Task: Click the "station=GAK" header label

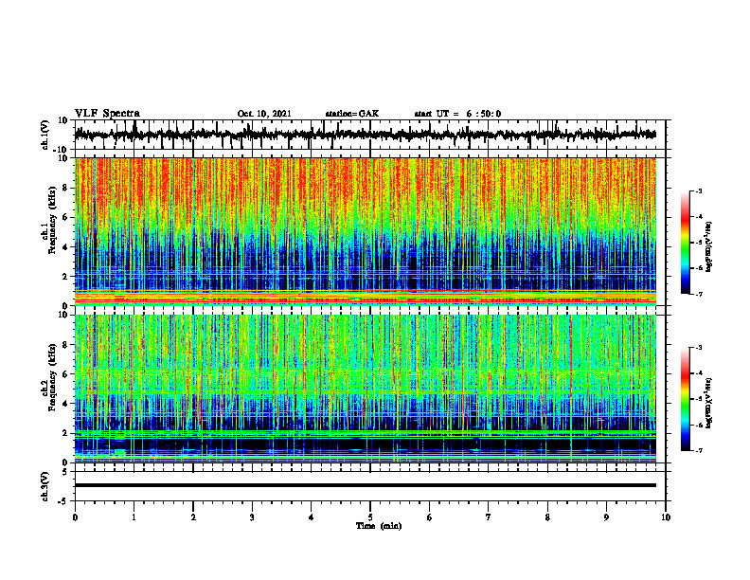Action: tap(352, 114)
